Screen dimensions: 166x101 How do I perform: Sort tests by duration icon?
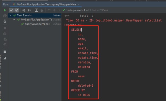[29, 10]
